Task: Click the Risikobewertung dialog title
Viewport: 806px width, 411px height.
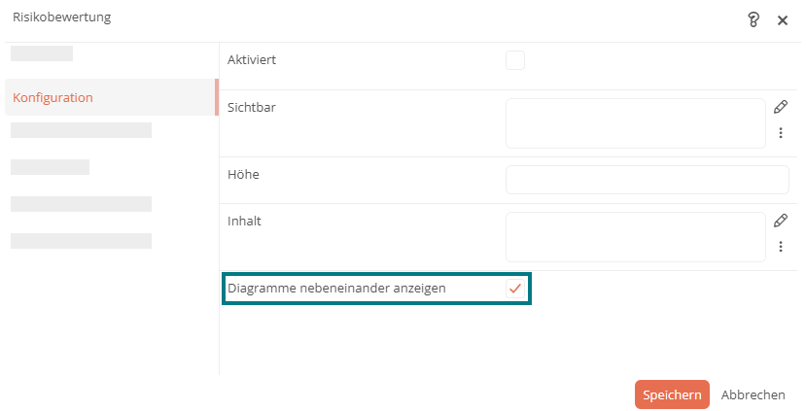Action: click(61, 17)
